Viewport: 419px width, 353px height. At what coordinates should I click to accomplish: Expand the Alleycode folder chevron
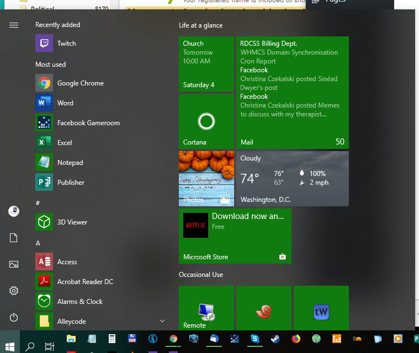point(162,321)
